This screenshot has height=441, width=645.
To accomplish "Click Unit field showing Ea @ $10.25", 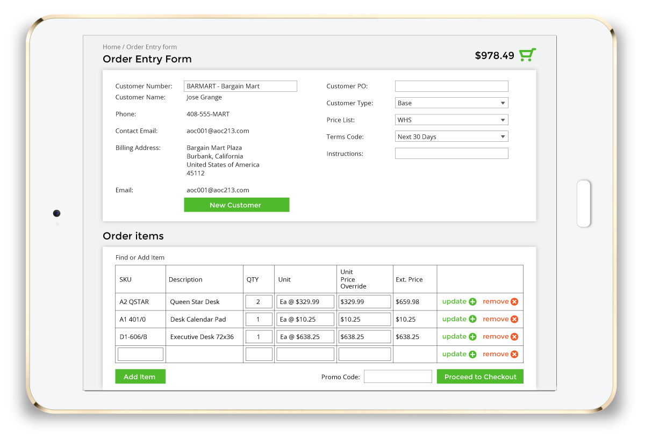I will click(x=305, y=319).
